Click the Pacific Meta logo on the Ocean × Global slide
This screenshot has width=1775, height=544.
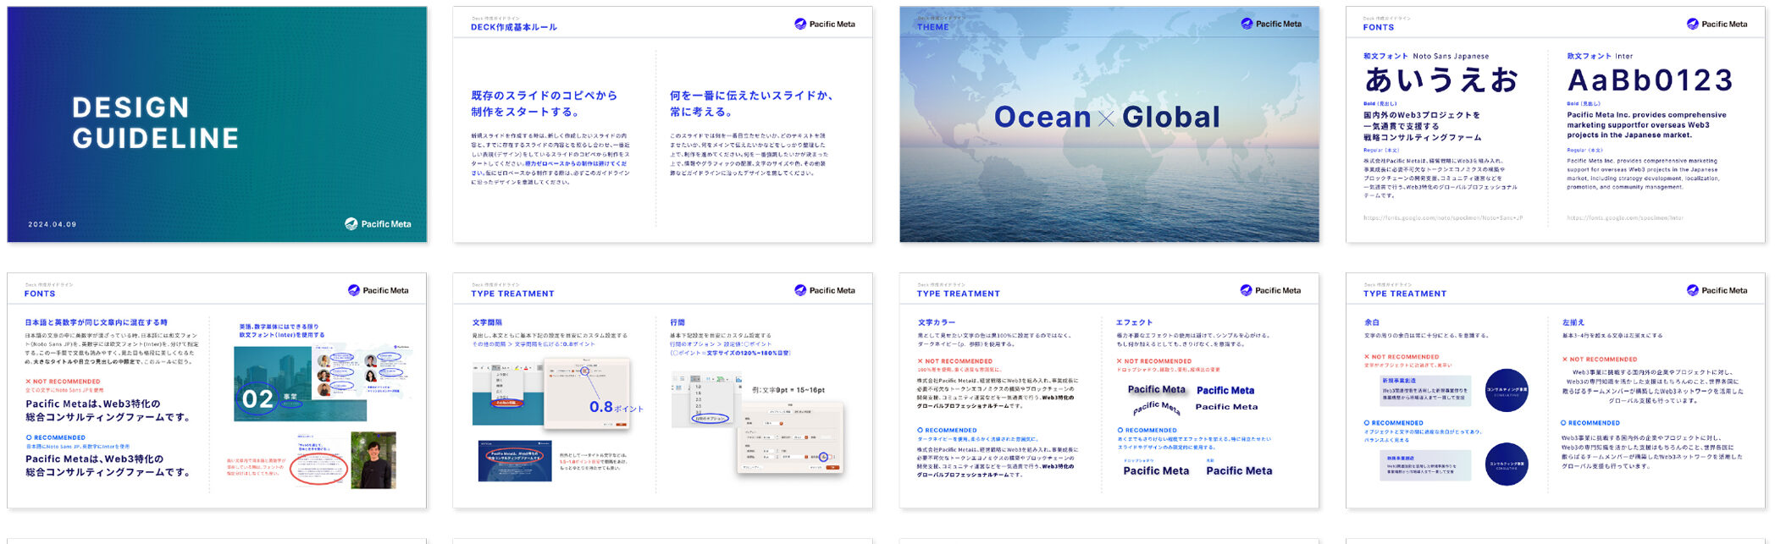coord(1270,24)
